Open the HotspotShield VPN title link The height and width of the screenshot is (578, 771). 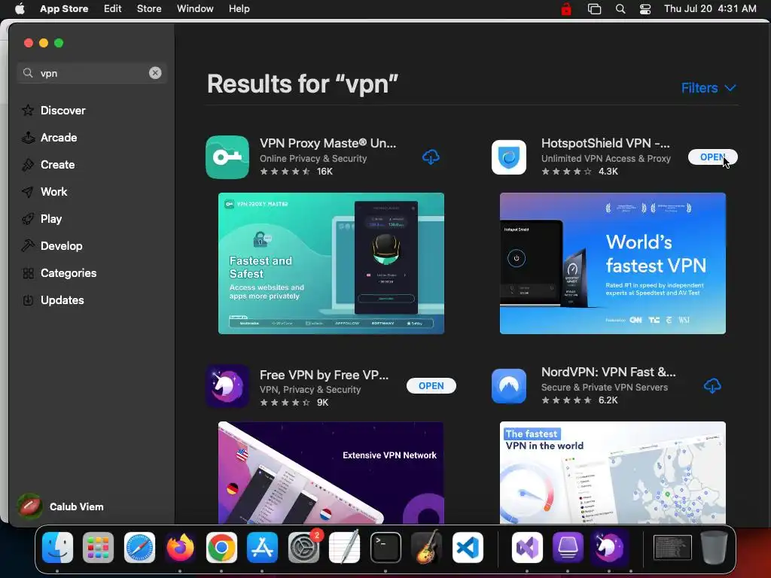pyautogui.click(x=605, y=143)
